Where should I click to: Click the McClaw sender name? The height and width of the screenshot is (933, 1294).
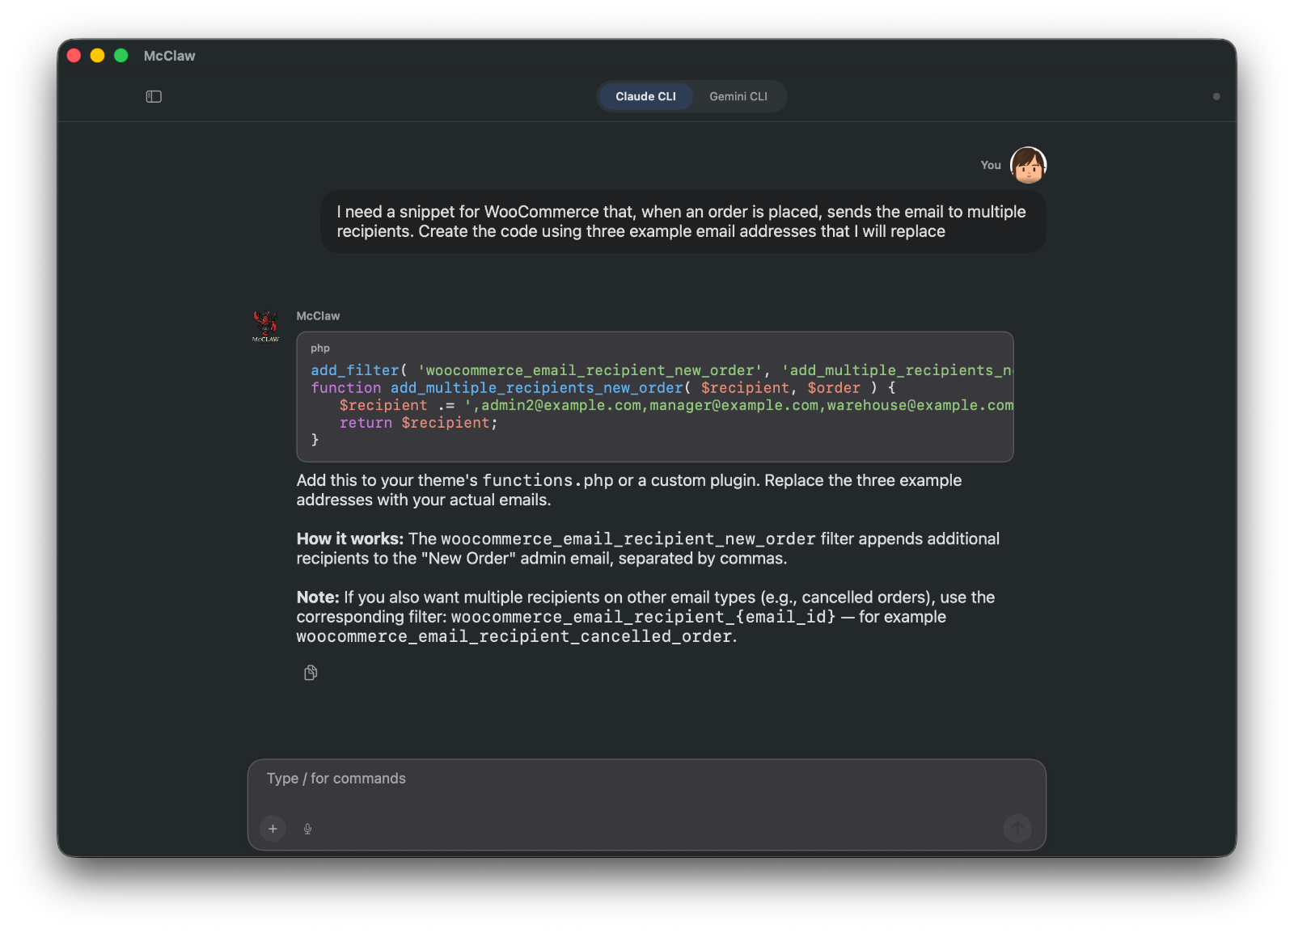(x=318, y=315)
